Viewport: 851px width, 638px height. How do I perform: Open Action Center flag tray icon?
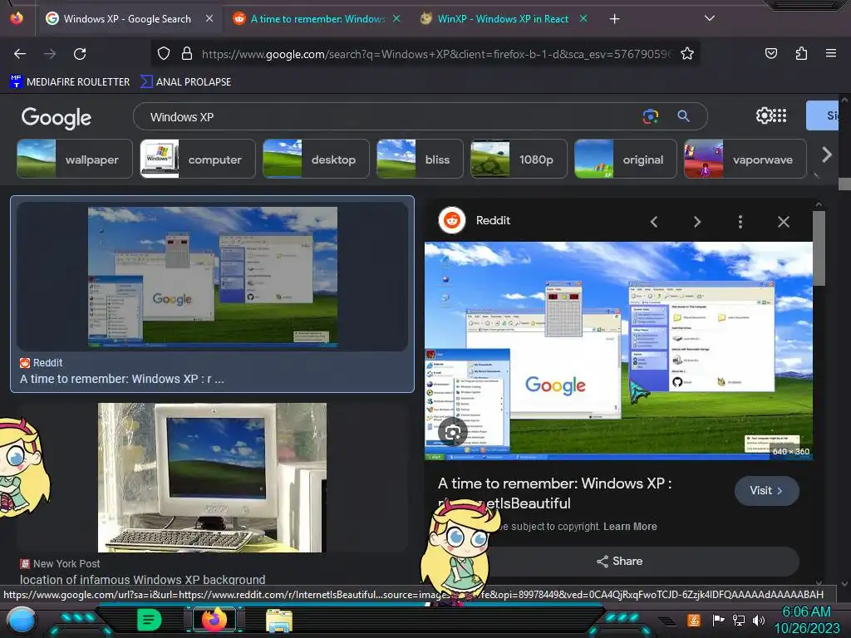coord(718,620)
